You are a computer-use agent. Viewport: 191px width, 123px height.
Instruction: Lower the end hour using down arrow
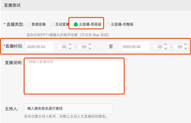[x=166, y=49]
